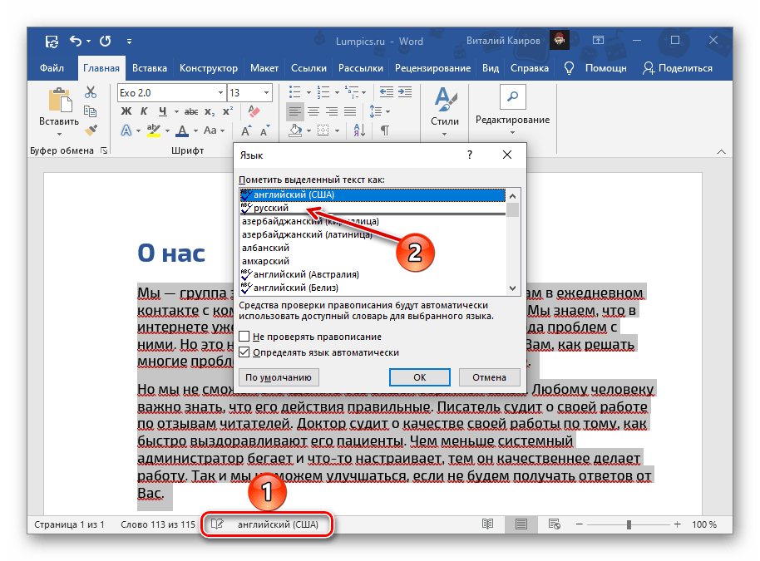Click Поделиться share button
This screenshot has height=561, width=760.
point(677,68)
